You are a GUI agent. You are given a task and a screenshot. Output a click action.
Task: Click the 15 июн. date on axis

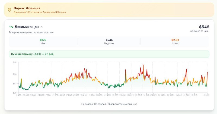tap(83, 95)
